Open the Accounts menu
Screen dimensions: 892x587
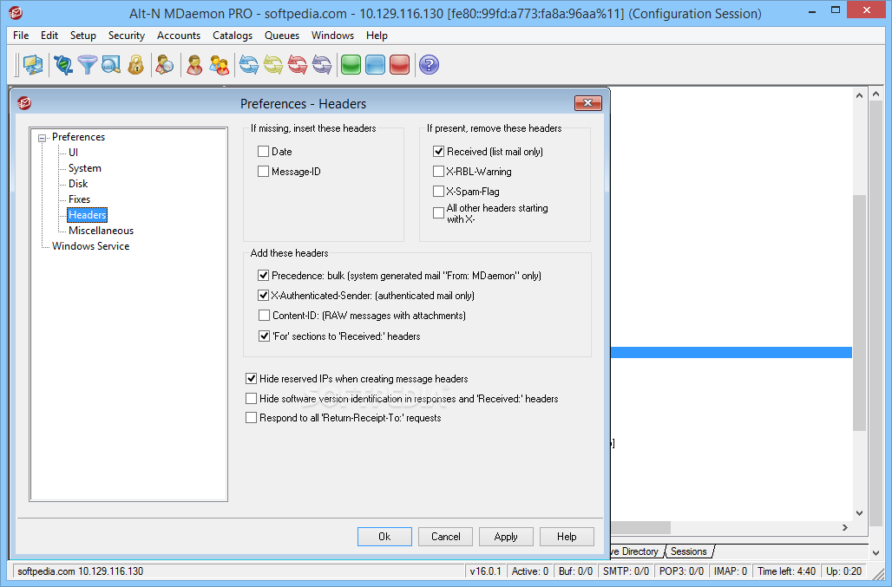point(179,36)
